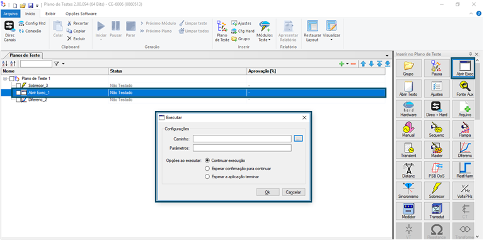Insert the Sobrecor test module
This screenshot has height=240, width=484.
(x=437, y=190)
